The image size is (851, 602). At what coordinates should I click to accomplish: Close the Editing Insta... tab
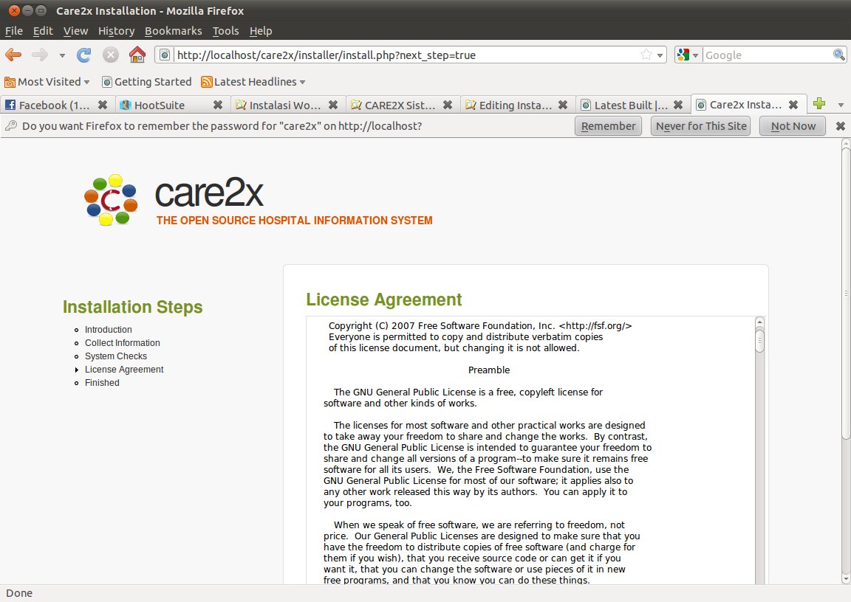[x=563, y=105]
